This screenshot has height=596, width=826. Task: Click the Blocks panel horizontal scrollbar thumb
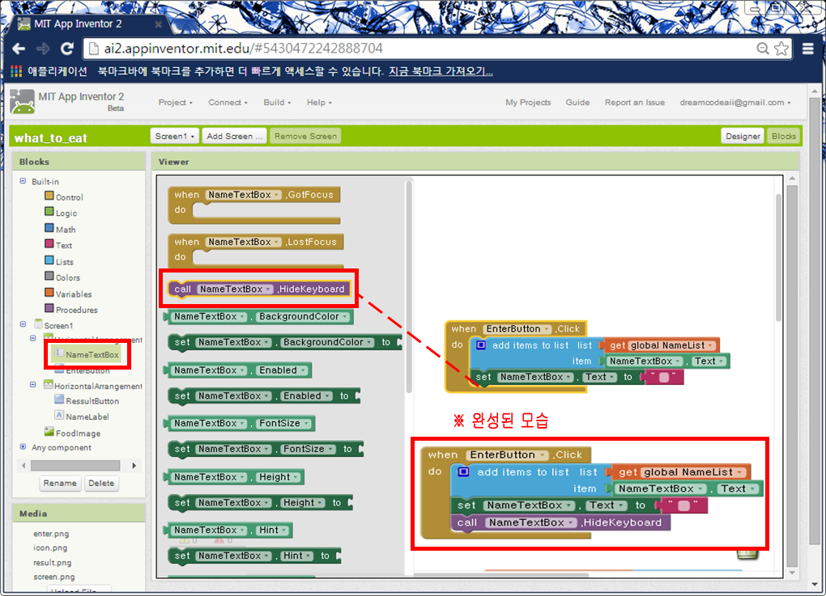click(75, 466)
